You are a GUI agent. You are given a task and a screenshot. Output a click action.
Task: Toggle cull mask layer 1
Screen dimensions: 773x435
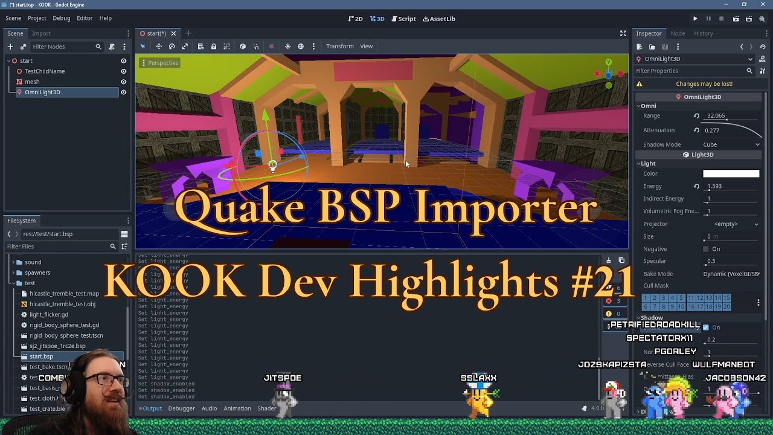[x=646, y=298]
